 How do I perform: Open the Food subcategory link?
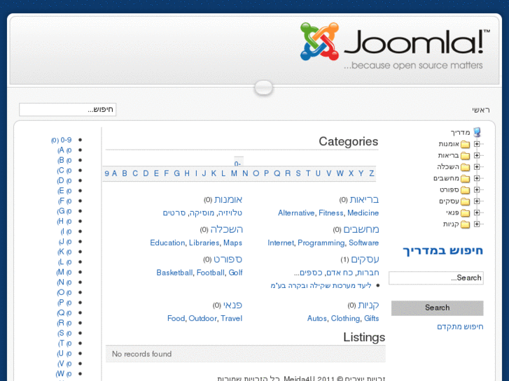point(176,318)
